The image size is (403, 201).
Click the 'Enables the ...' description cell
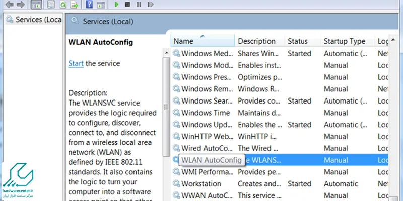point(260,125)
